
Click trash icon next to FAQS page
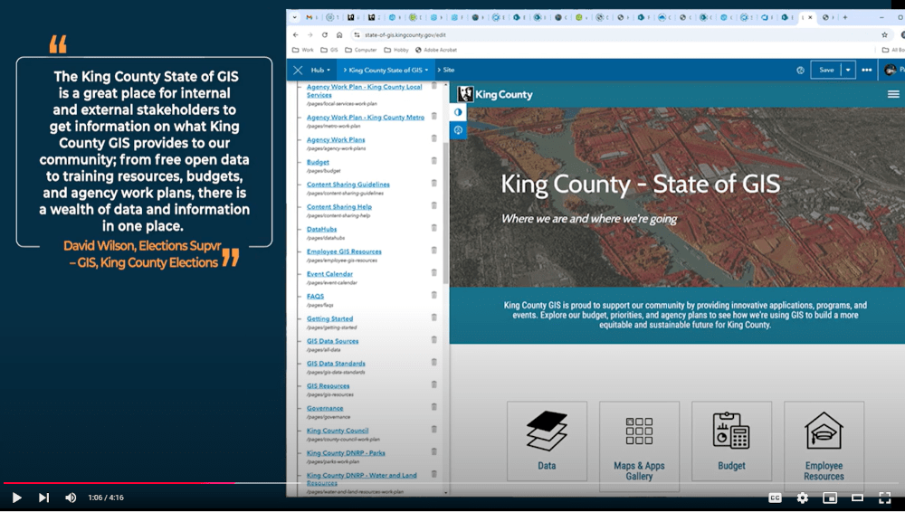(434, 296)
